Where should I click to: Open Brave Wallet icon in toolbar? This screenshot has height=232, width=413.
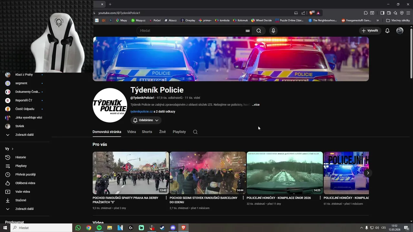coord(389,13)
